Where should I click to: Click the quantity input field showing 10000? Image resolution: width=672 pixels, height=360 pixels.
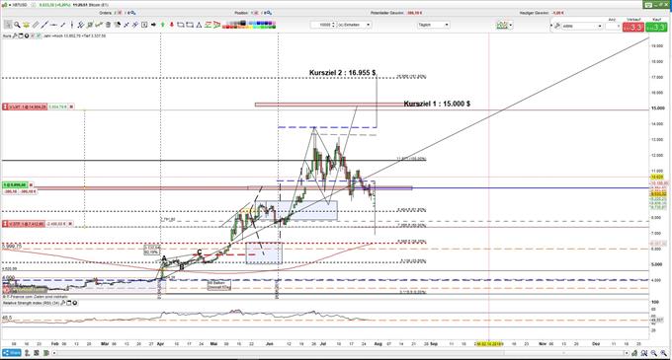(x=323, y=25)
